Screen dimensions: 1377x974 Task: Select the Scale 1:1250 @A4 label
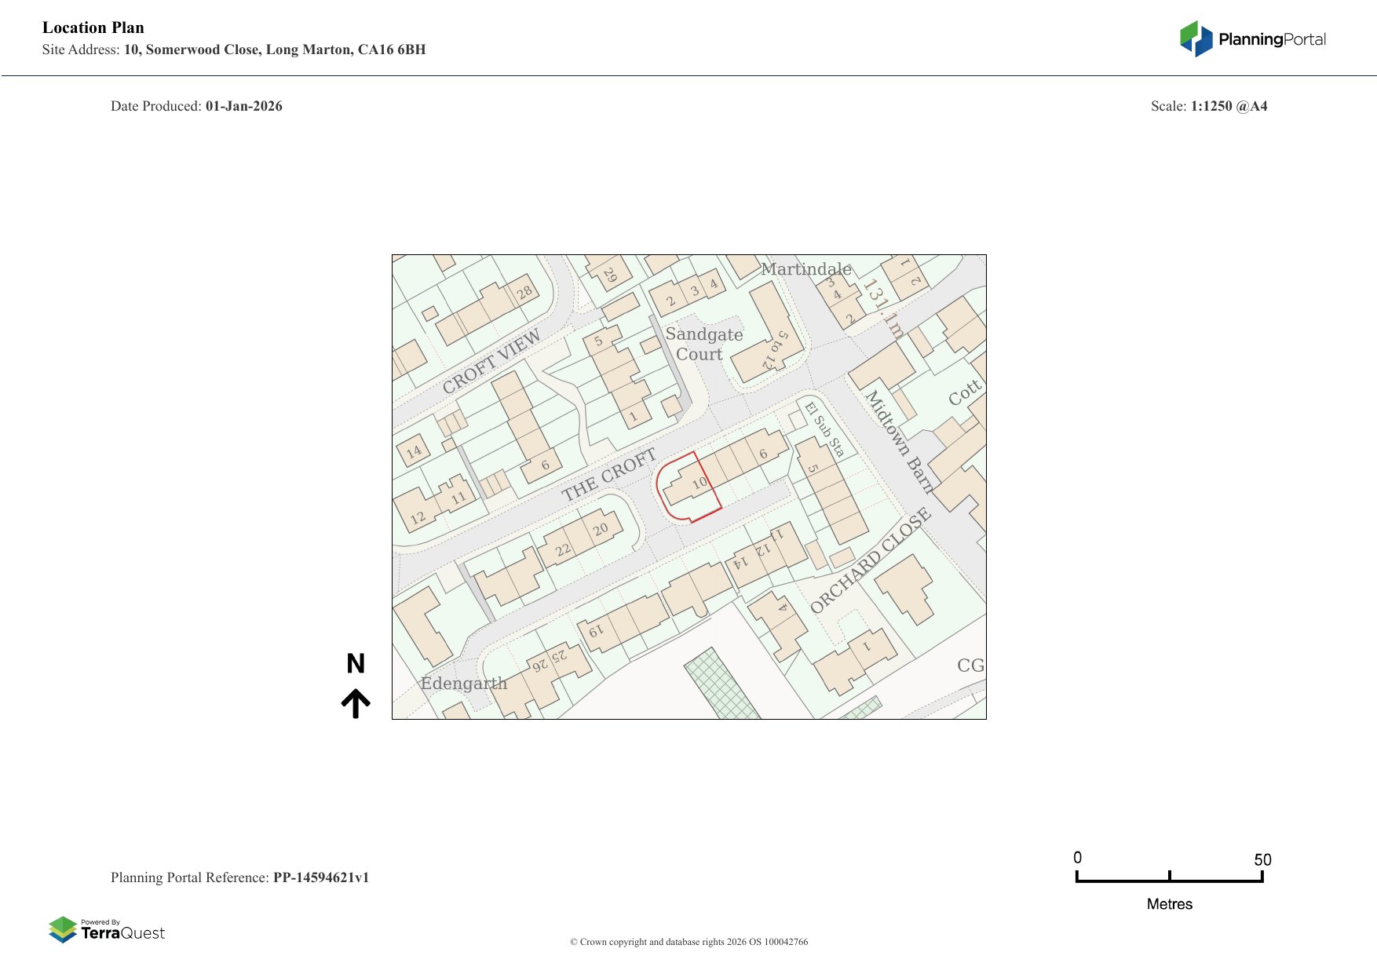tap(1209, 105)
